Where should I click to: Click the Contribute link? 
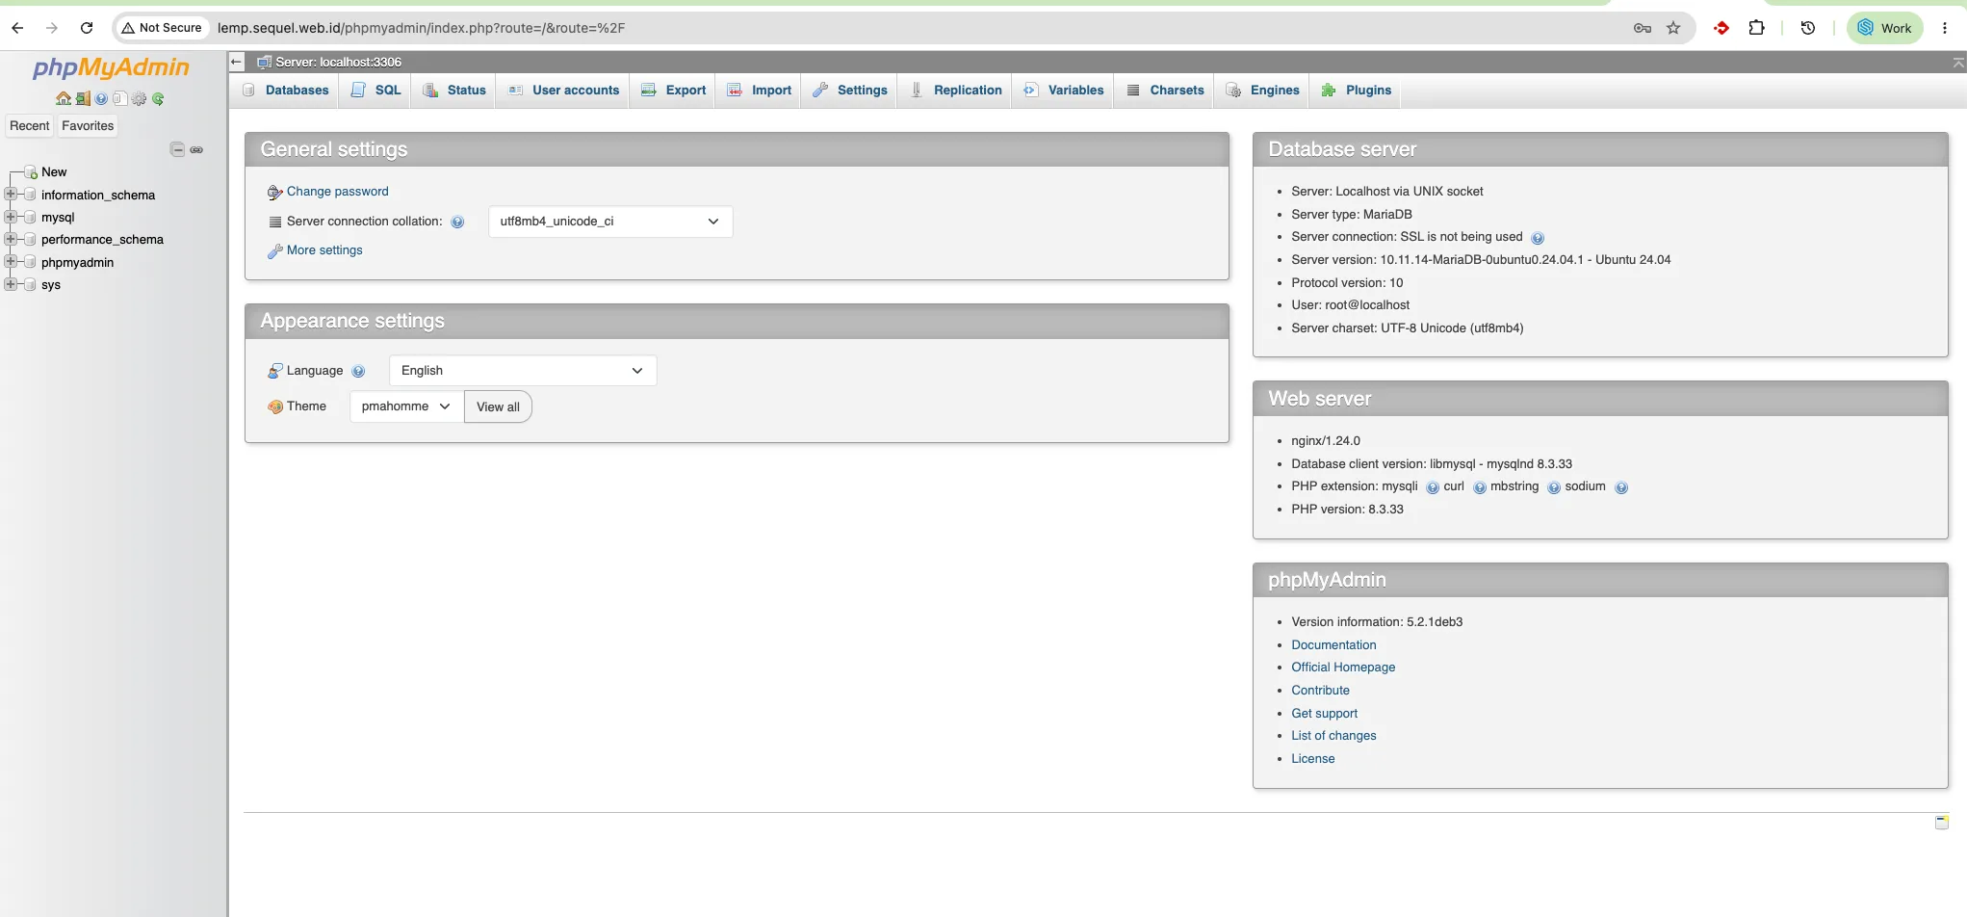(x=1320, y=691)
